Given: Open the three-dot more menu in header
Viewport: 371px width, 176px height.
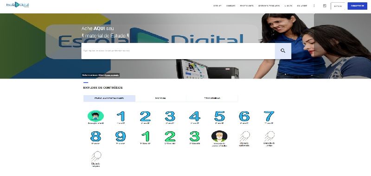Looking at the screenshot, I should [314, 6].
